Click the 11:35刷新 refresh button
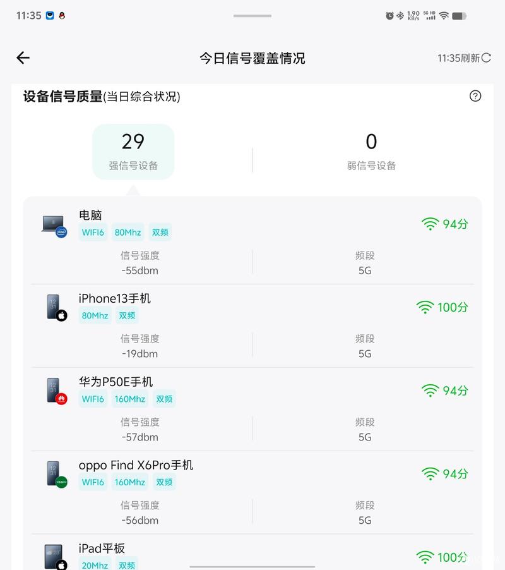This screenshot has height=570, width=505. 464,58
